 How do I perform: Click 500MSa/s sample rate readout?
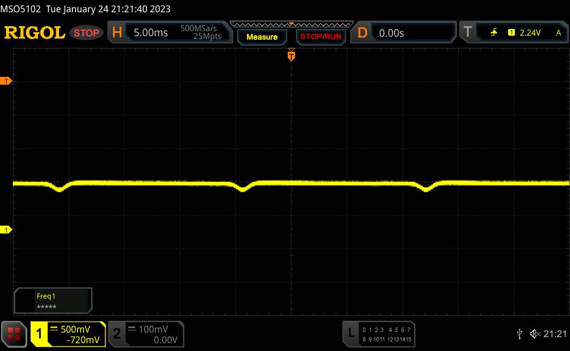click(x=199, y=28)
